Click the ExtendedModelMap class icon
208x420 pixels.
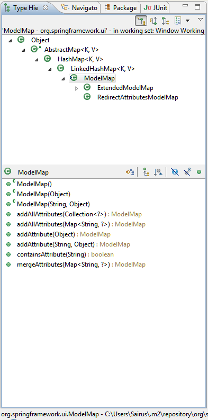click(x=87, y=87)
